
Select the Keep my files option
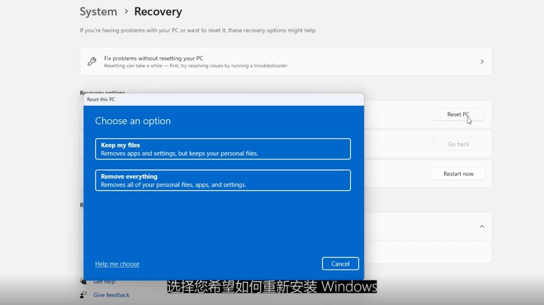pyautogui.click(x=223, y=149)
